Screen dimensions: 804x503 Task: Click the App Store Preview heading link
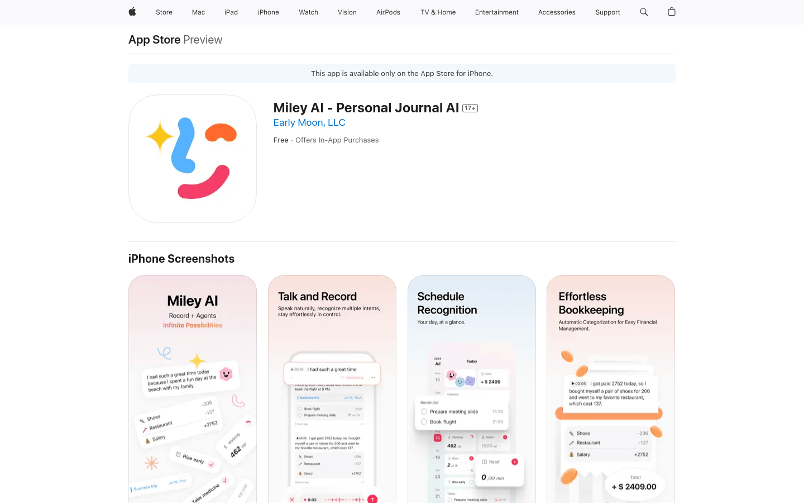(175, 40)
